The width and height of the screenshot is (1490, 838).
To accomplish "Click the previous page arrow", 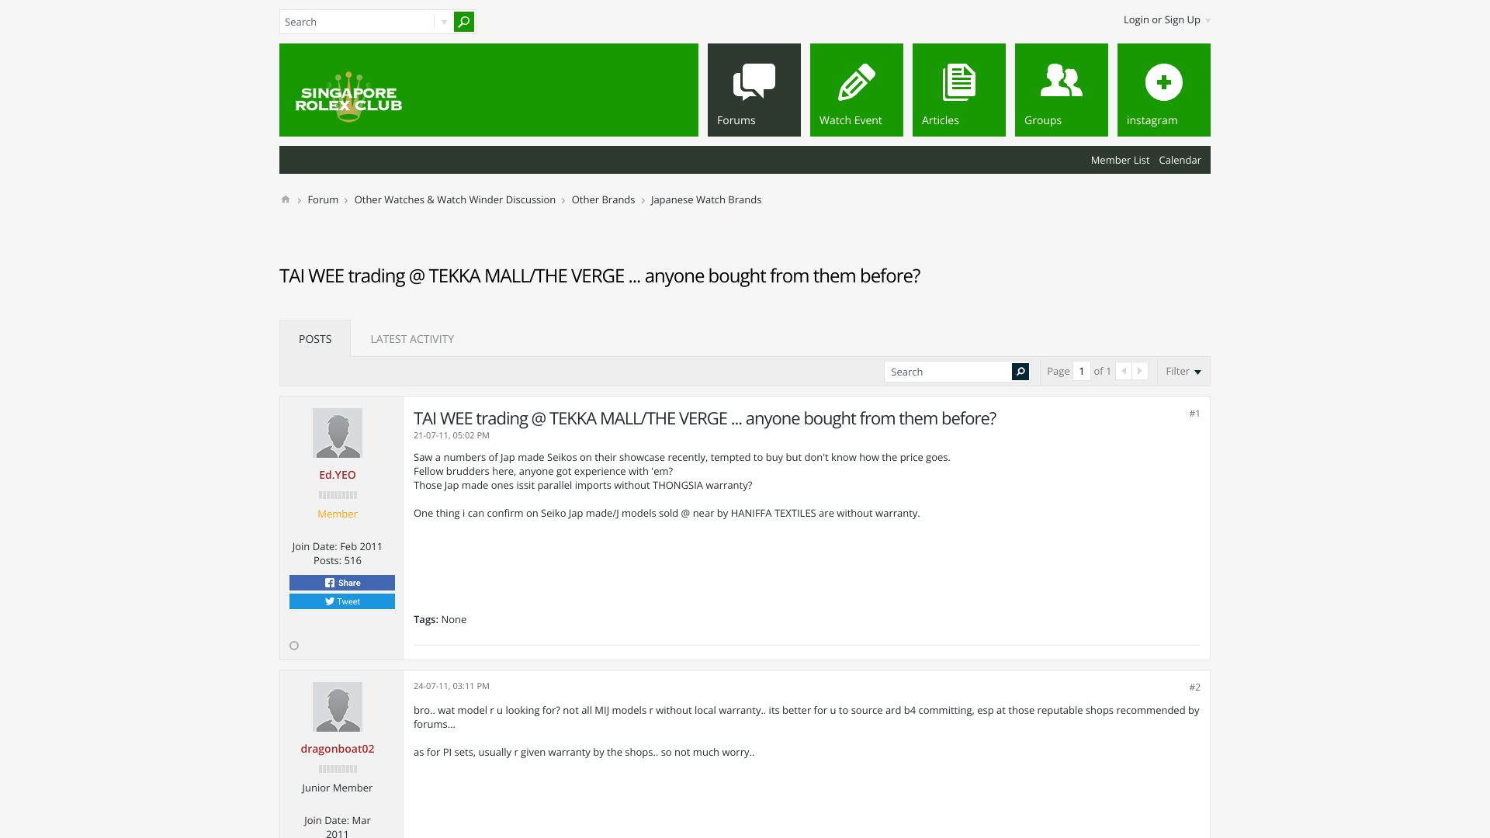I will click(x=1124, y=371).
